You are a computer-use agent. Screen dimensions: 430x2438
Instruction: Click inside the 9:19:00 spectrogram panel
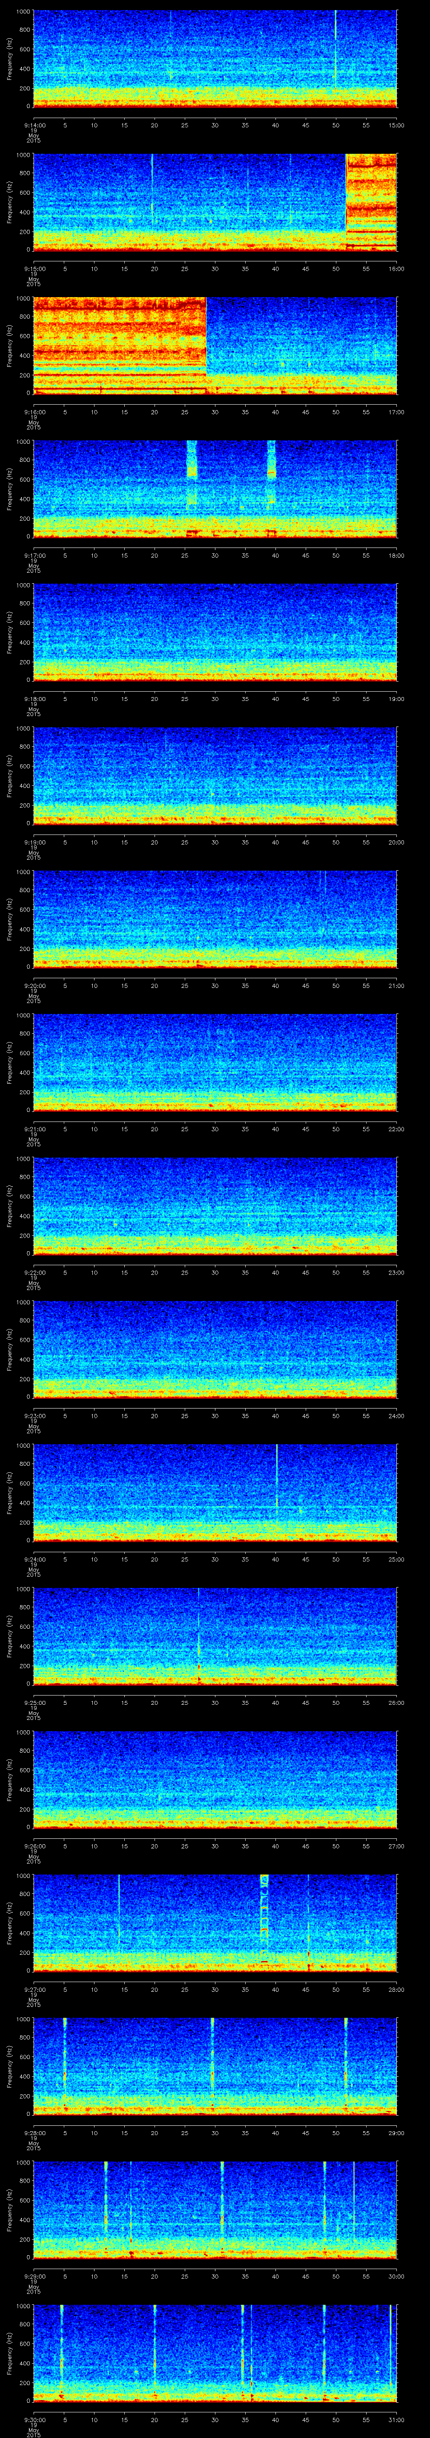click(x=215, y=776)
